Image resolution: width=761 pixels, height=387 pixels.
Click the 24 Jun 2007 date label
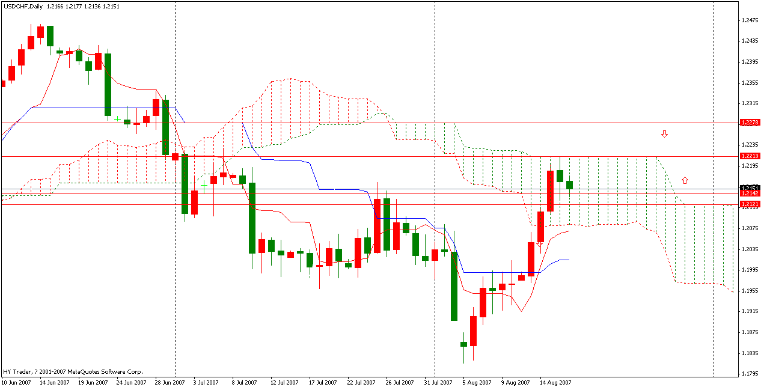point(131,382)
